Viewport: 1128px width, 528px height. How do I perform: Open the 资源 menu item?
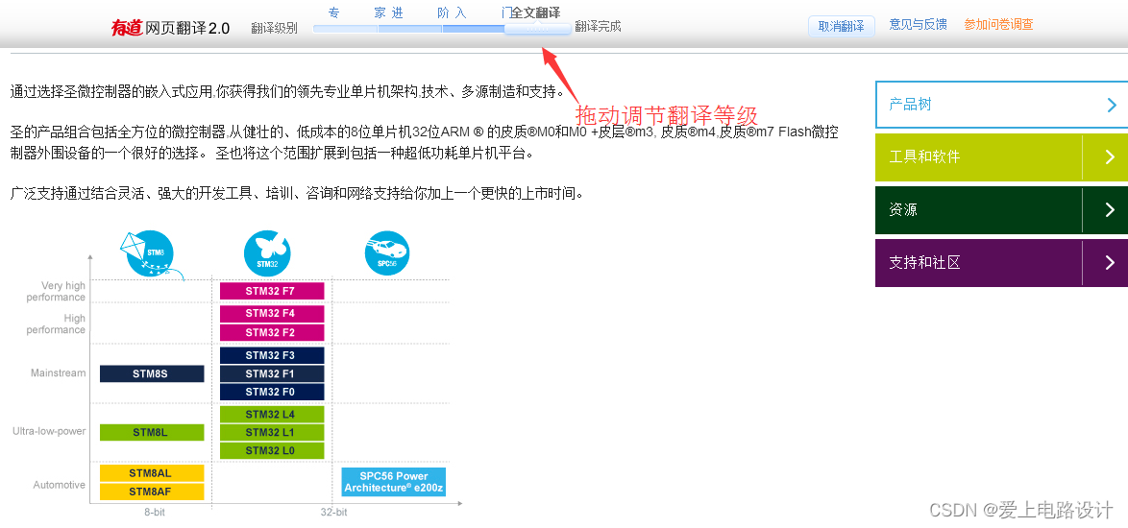1001,210
